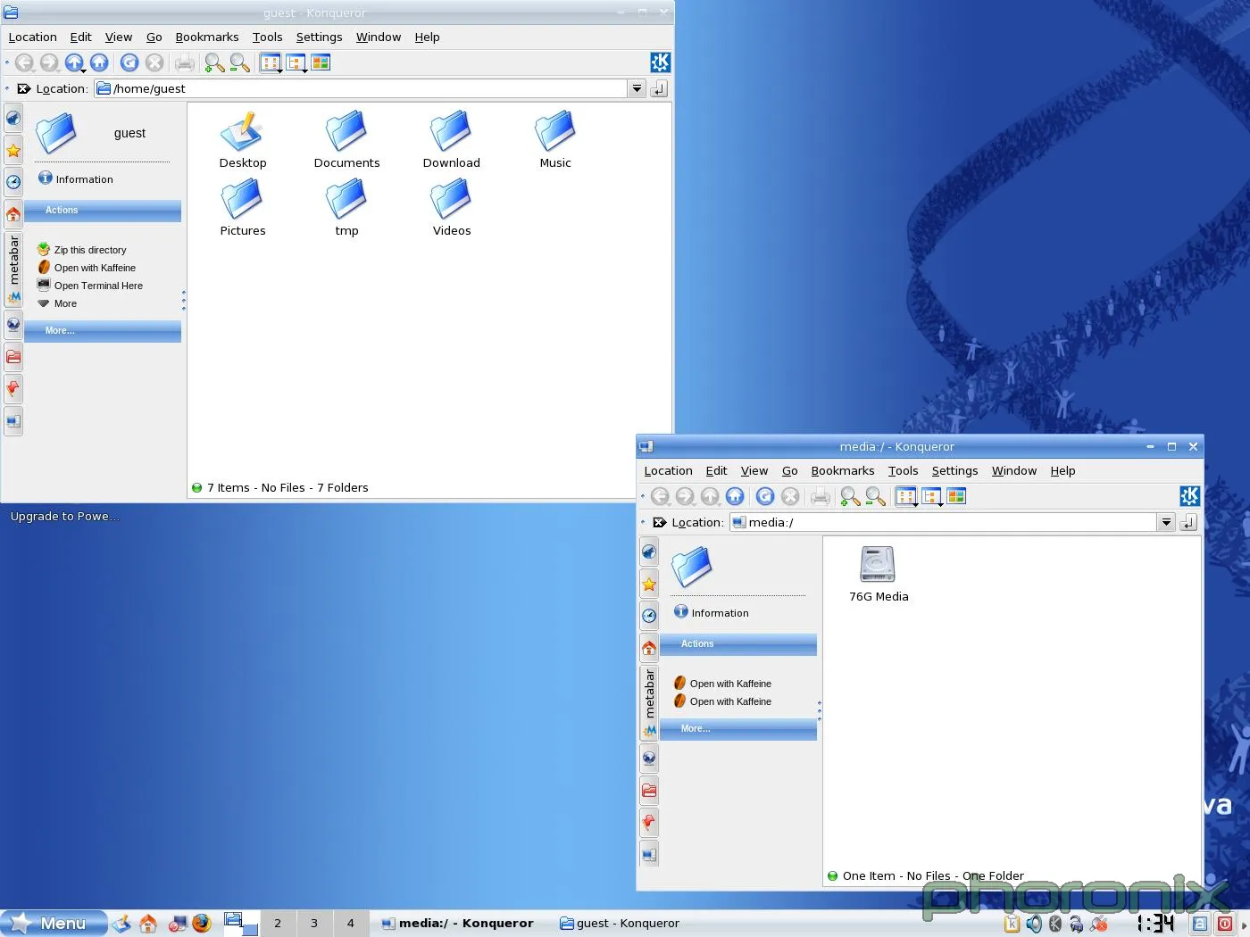Open Documents folder
The height and width of the screenshot is (937, 1250).
click(x=346, y=140)
